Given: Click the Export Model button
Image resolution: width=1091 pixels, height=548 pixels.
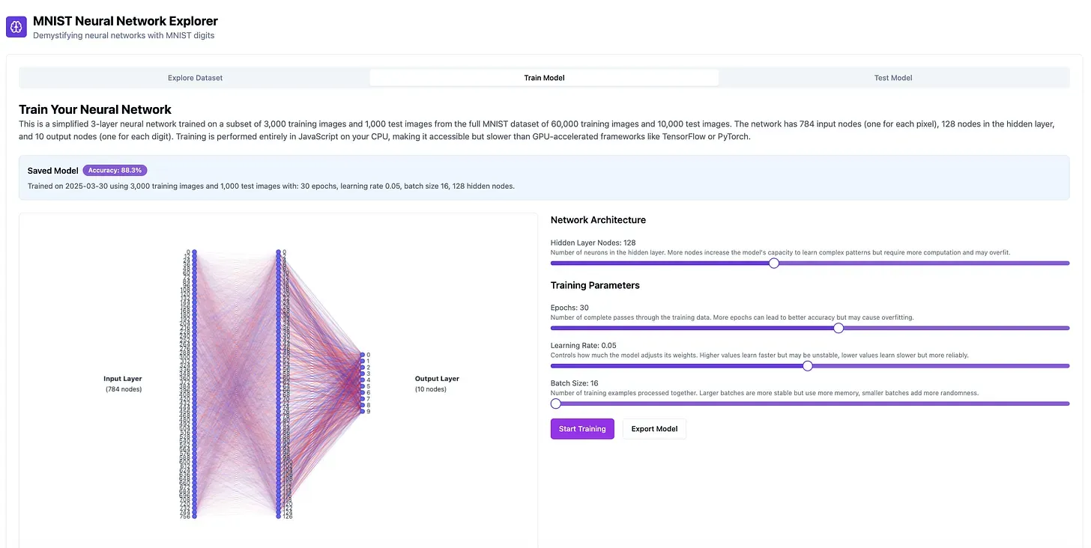Looking at the screenshot, I should coord(654,429).
